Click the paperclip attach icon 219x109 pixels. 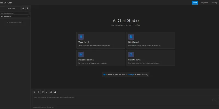point(43,92)
